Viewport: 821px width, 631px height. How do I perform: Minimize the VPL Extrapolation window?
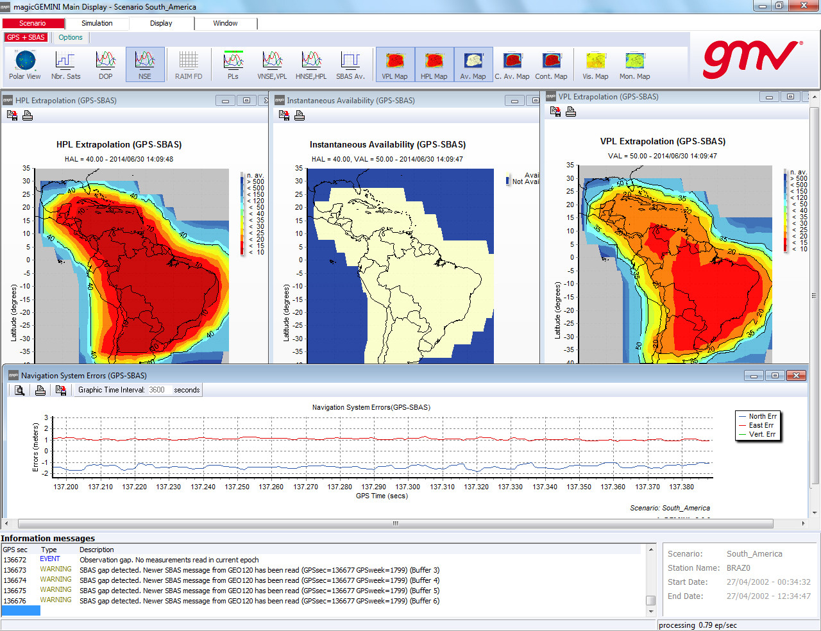pos(769,97)
